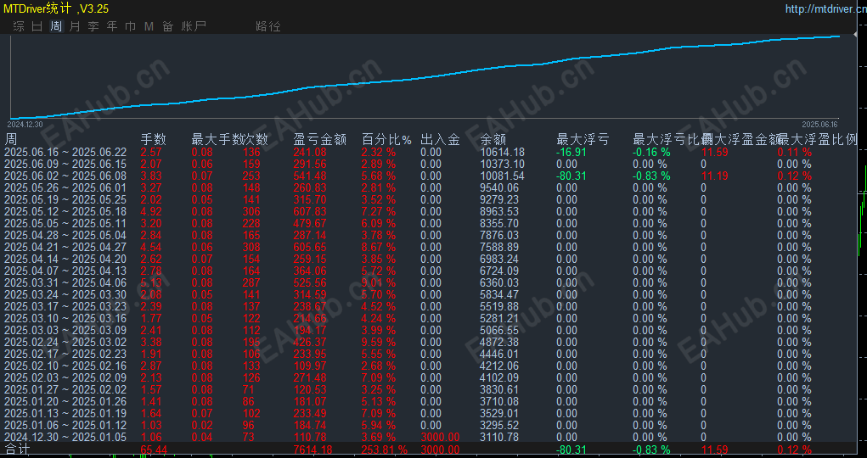867x458 pixels.
Task: Switch to the 币 currency tab
Action: click(131, 26)
